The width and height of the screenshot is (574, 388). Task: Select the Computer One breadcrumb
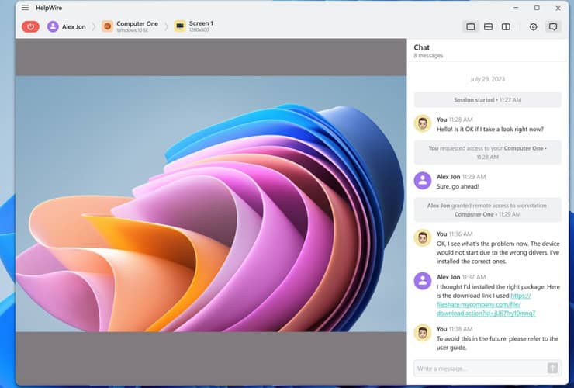130,26
